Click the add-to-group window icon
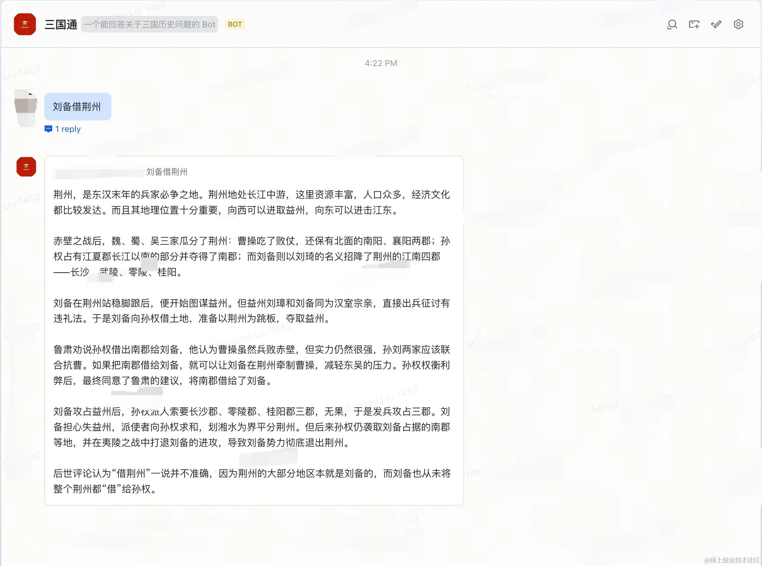 (x=694, y=25)
